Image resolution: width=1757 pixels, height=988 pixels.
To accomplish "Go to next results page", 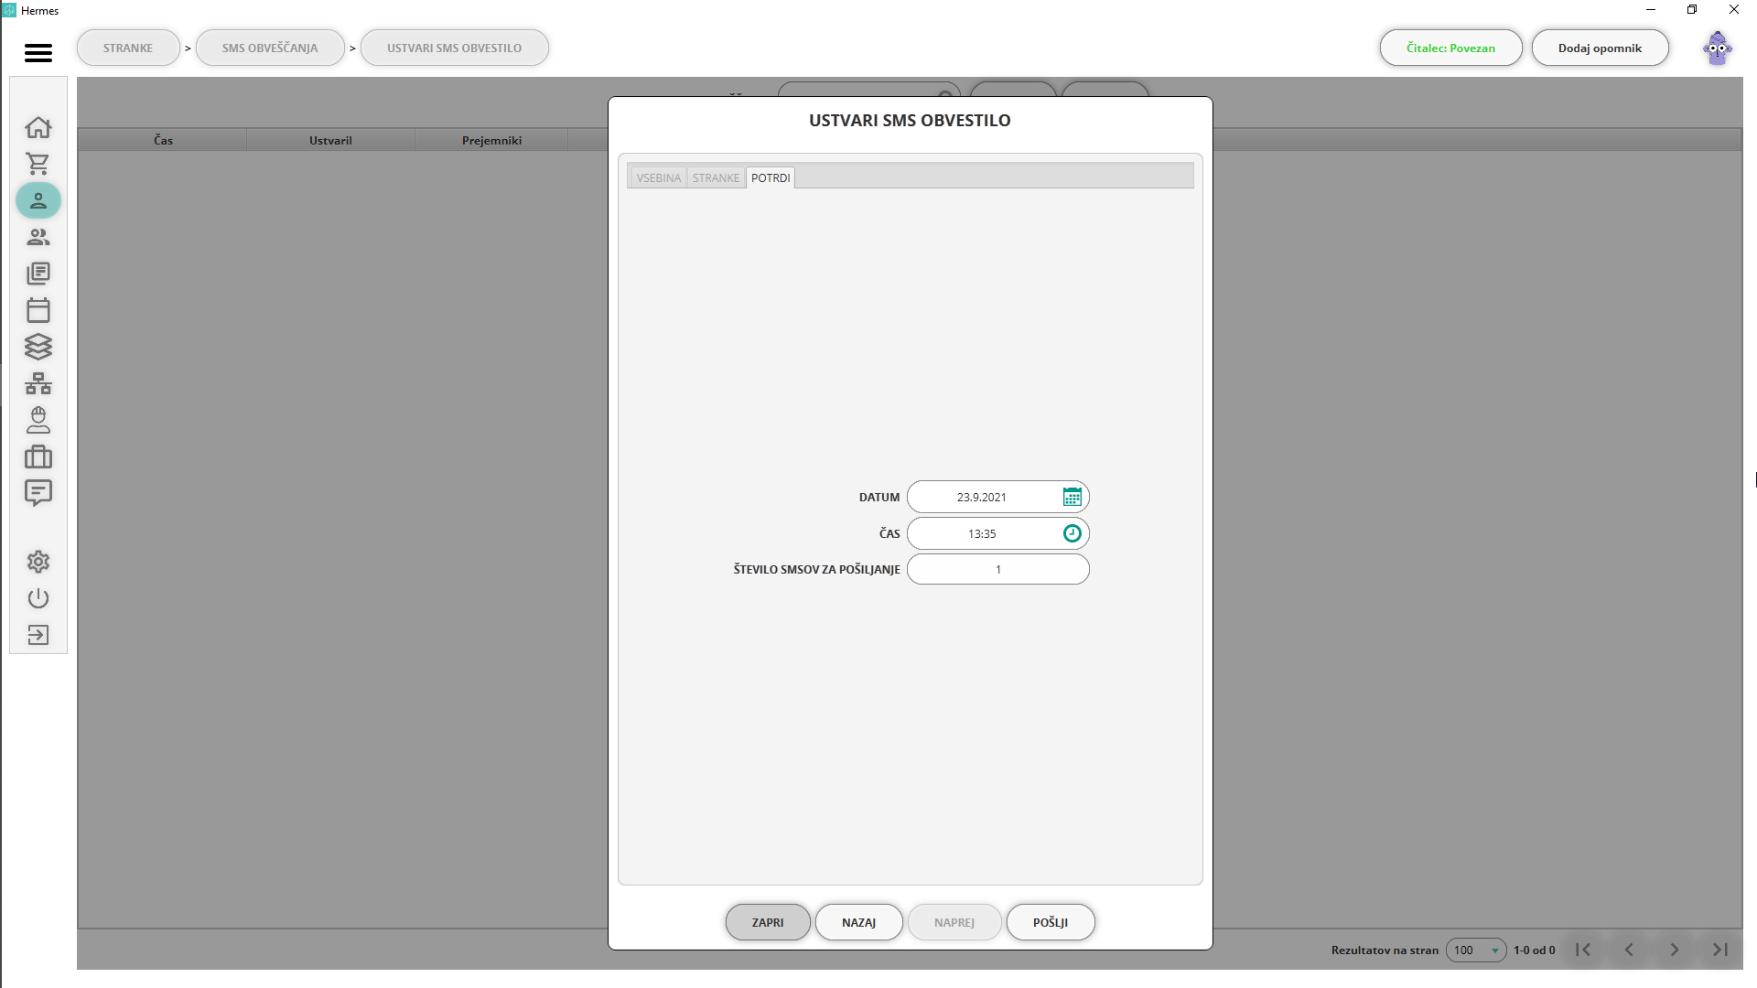I will (x=1675, y=950).
